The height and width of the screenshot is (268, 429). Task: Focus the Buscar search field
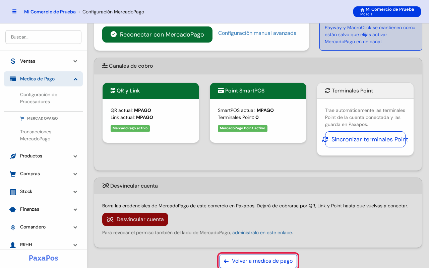[43, 37]
